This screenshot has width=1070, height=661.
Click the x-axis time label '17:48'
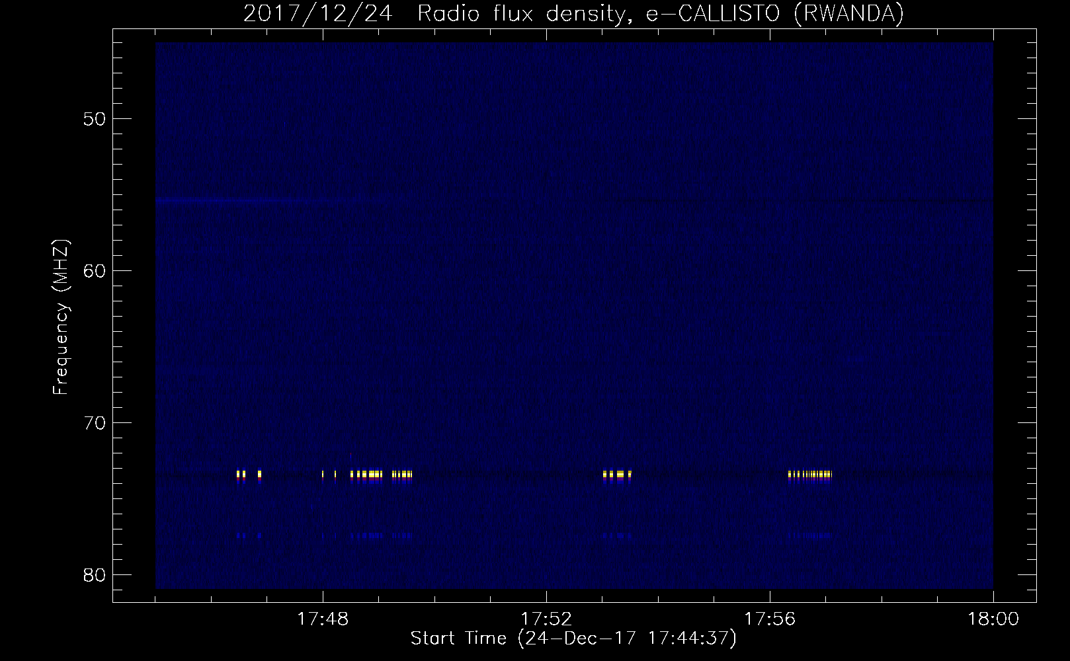coord(323,619)
